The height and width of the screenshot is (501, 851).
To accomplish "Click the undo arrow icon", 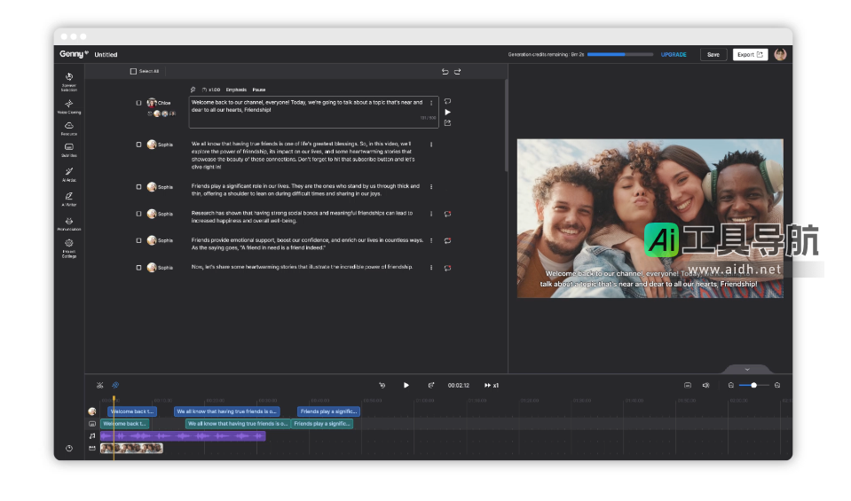I will tap(445, 71).
